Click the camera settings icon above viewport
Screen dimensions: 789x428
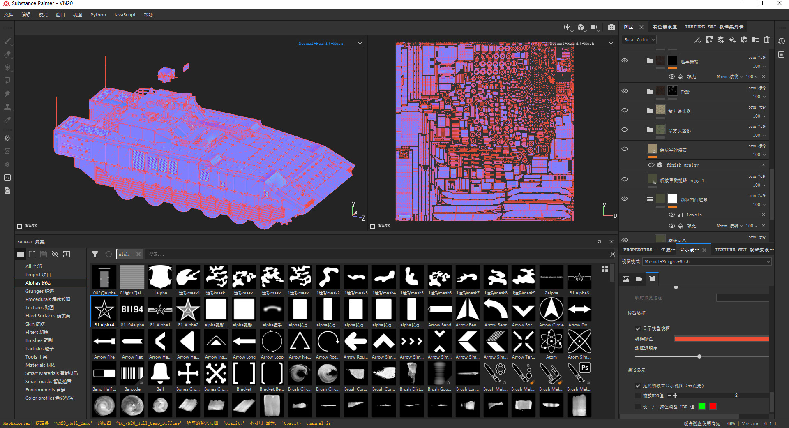(594, 27)
